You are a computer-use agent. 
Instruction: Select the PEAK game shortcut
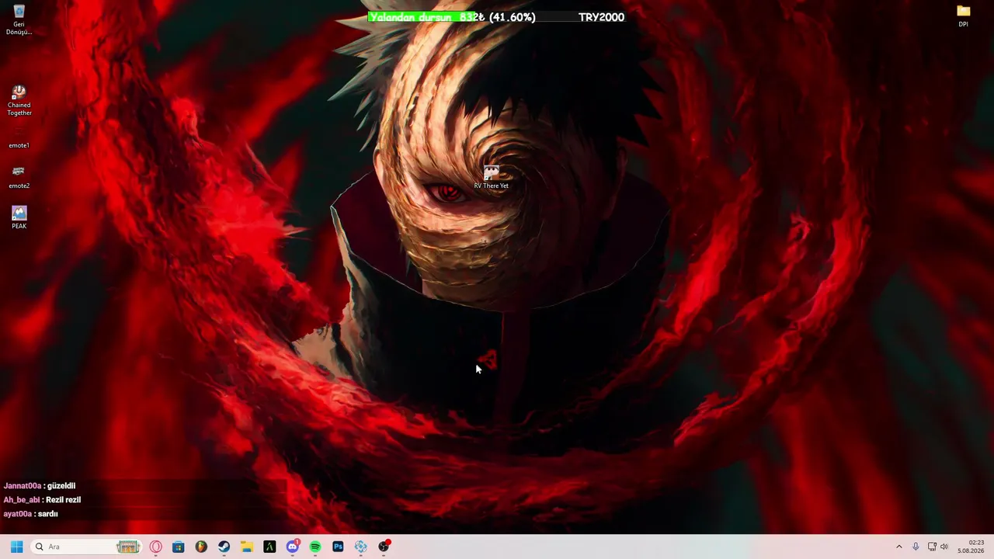tap(19, 217)
